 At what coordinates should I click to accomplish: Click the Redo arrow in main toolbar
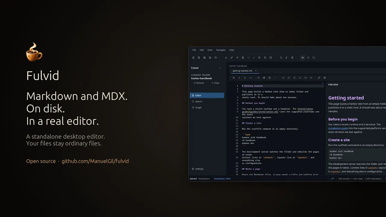coord(254,58)
